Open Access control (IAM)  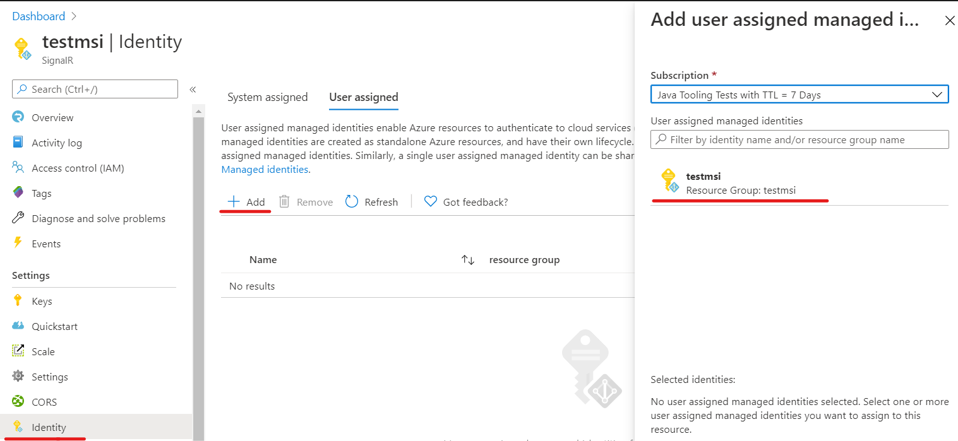[x=79, y=167]
